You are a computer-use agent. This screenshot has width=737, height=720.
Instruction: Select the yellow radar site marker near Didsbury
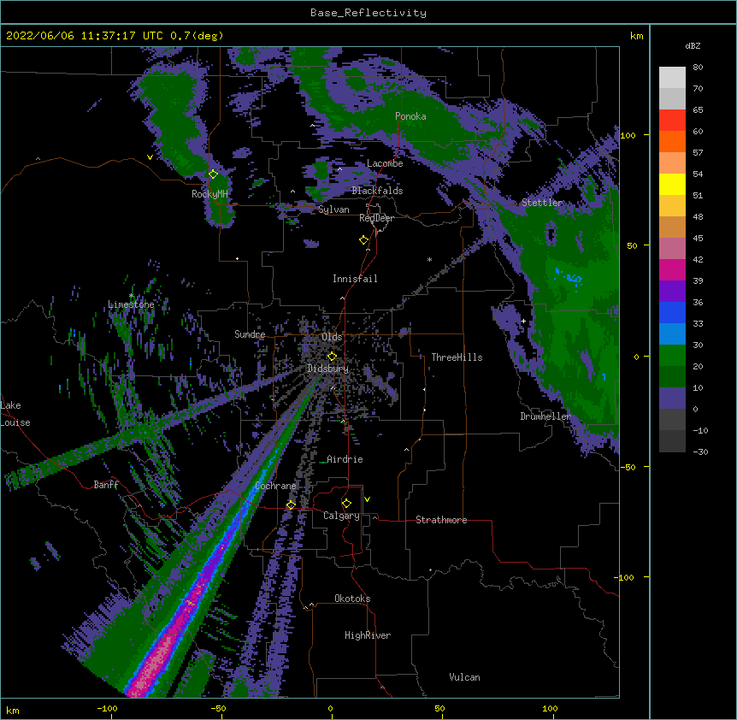tap(332, 357)
